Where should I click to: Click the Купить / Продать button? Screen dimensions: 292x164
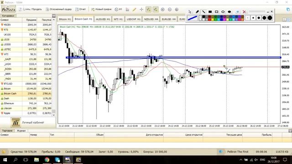[30, 9]
